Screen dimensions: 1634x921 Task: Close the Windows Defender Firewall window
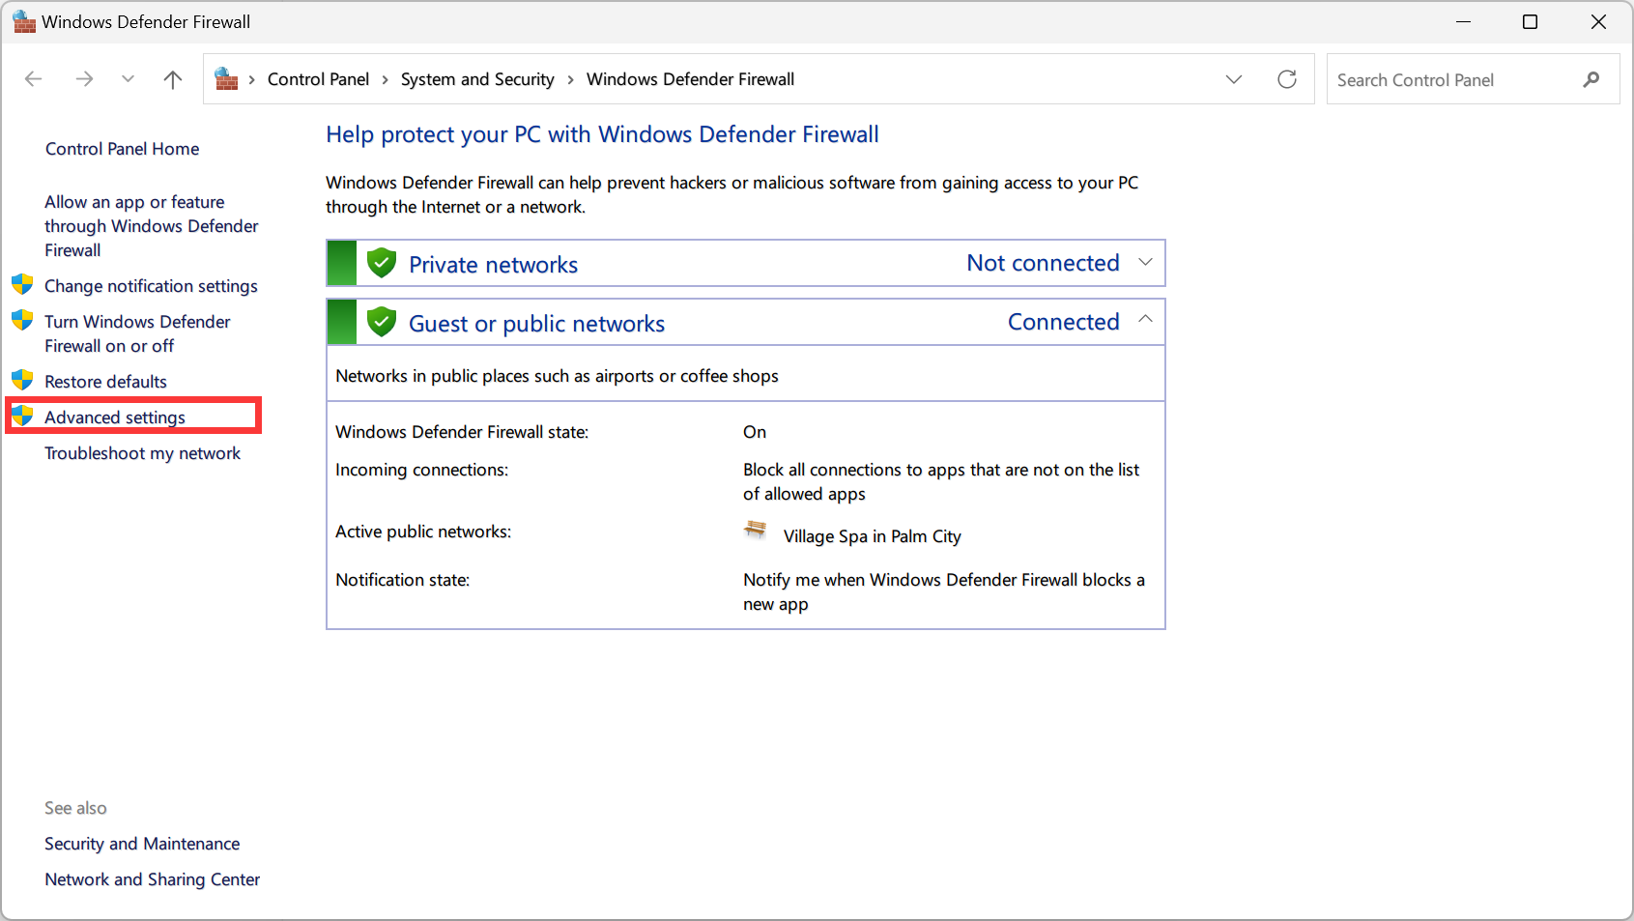point(1598,21)
